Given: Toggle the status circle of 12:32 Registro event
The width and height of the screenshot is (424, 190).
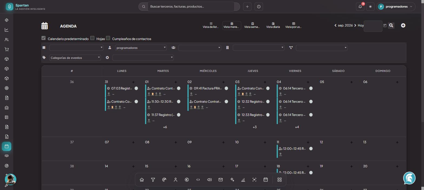Looking at the screenshot, I should (x=268, y=102).
